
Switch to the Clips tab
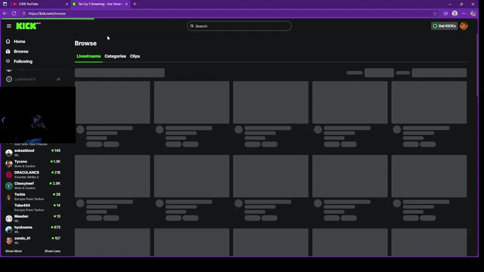[x=135, y=56]
